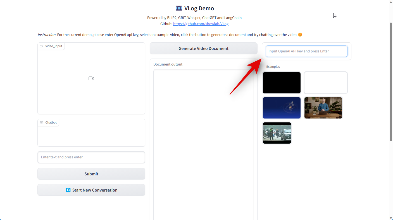The width and height of the screenshot is (393, 220).
Task: Click the list icon beside Examples
Action: [264, 67]
